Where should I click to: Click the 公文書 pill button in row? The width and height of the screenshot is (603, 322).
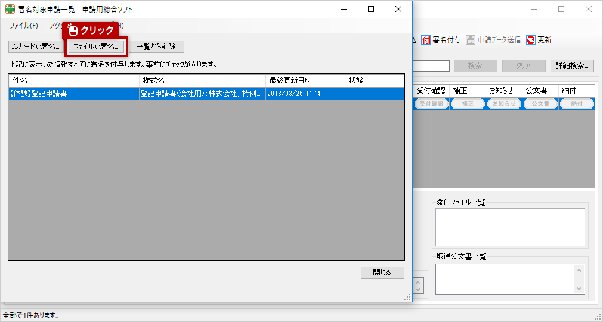(x=540, y=104)
